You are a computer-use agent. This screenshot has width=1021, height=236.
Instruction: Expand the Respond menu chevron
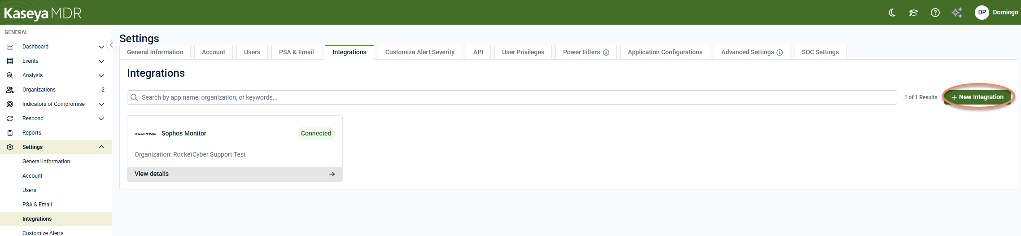101,118
